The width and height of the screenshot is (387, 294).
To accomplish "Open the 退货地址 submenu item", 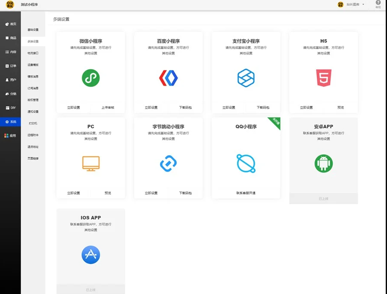I will pyautogui.click(x=33, y=147).
